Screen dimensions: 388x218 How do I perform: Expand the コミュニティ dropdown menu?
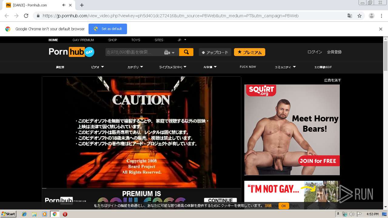pyautogui.click(x=285, y=67)
